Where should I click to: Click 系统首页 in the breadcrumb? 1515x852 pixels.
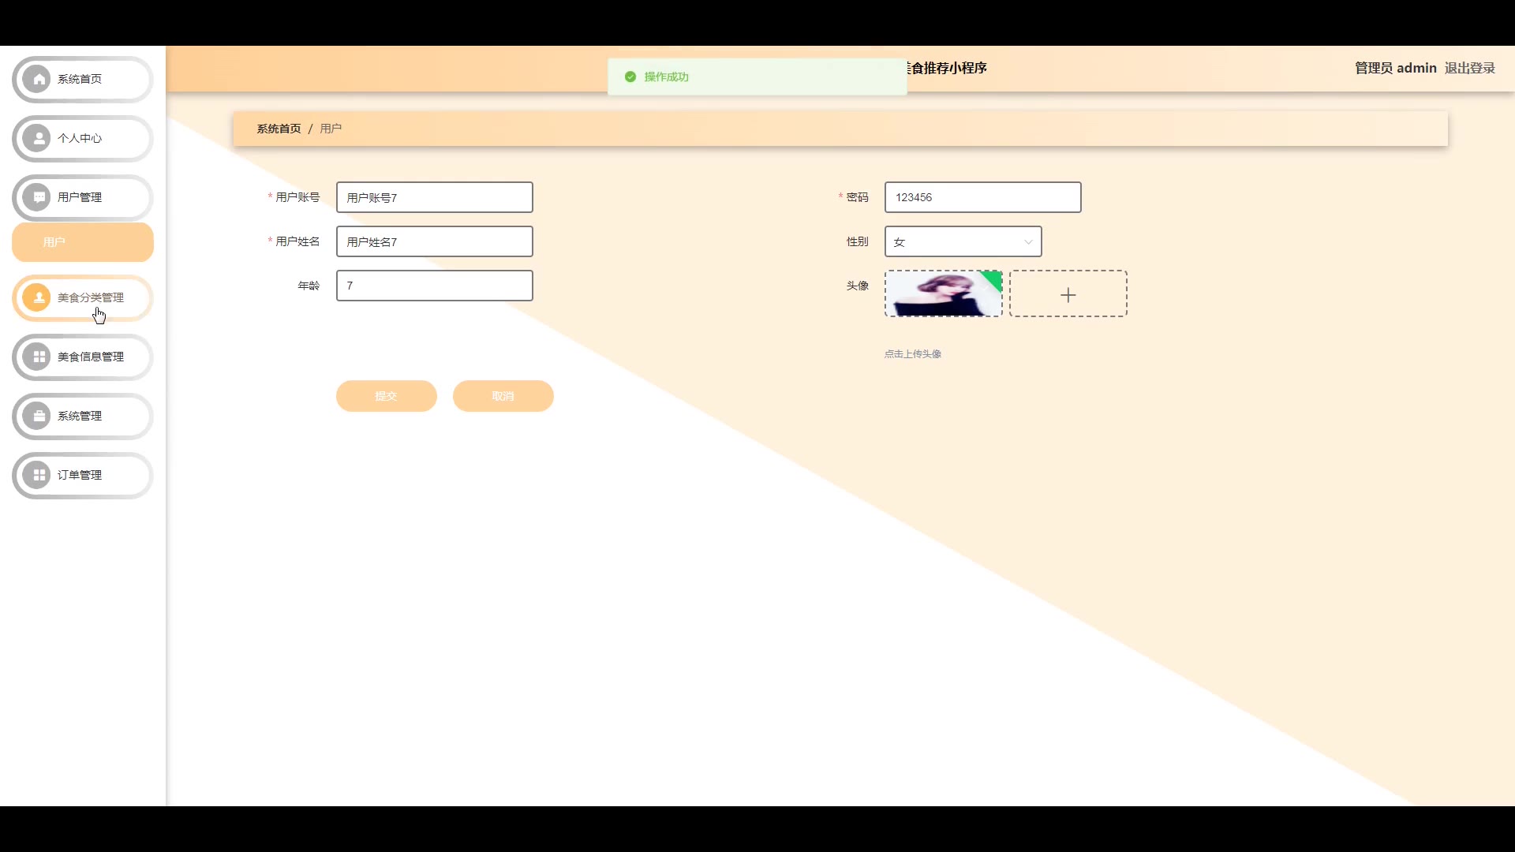[278, 129]
